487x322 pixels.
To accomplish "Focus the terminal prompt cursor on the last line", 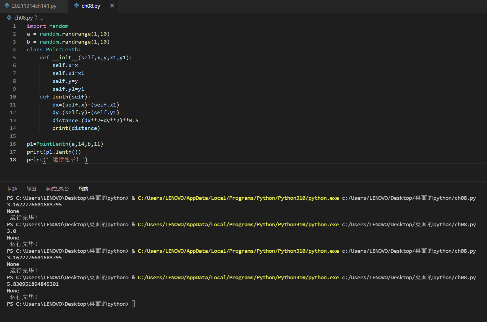I will click(x=133, y=304).
